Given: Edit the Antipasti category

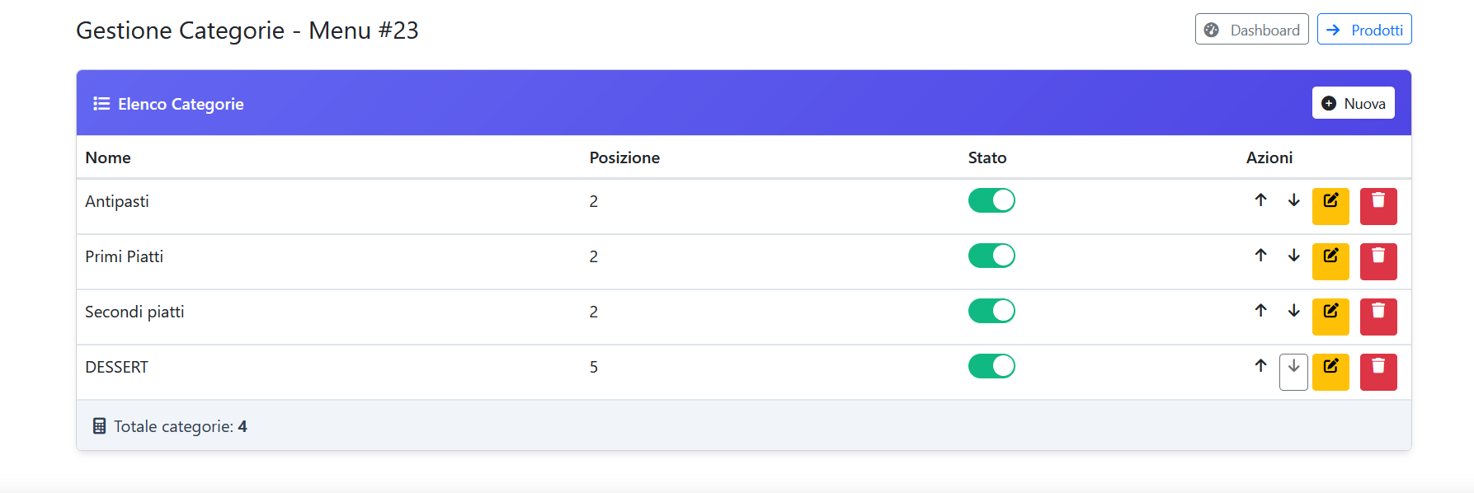Looking at the screenshot, I should 1330,206.
